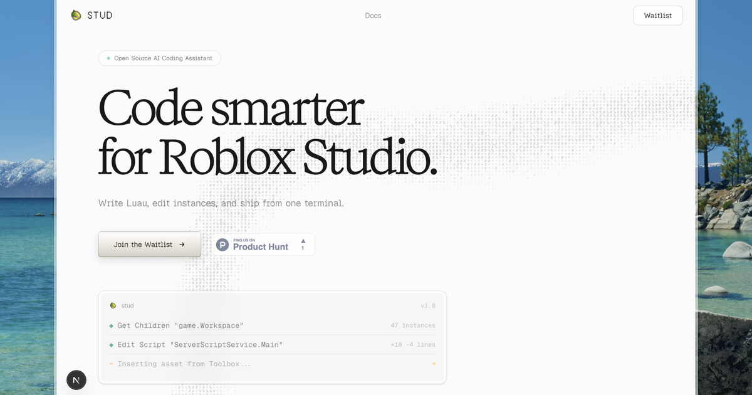Click the green diamond beside Get Children
The width and height of the screenshot is (752, 395).
112,326
